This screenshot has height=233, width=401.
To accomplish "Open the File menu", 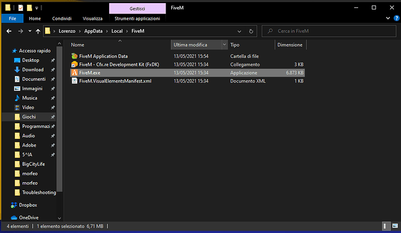I will tap(12, 19).
